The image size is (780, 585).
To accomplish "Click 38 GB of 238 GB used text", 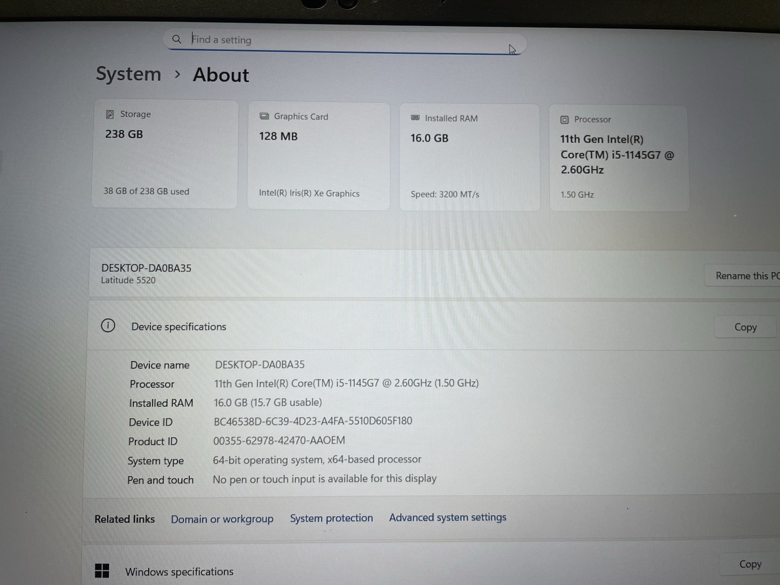I will [146, 191].
